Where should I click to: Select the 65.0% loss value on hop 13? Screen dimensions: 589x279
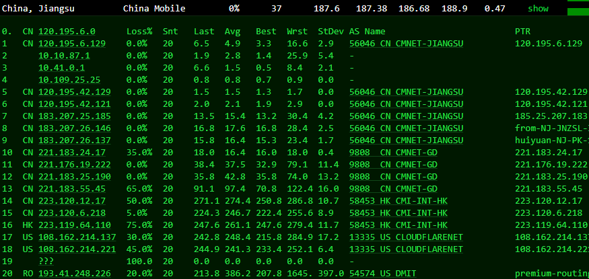139,189
